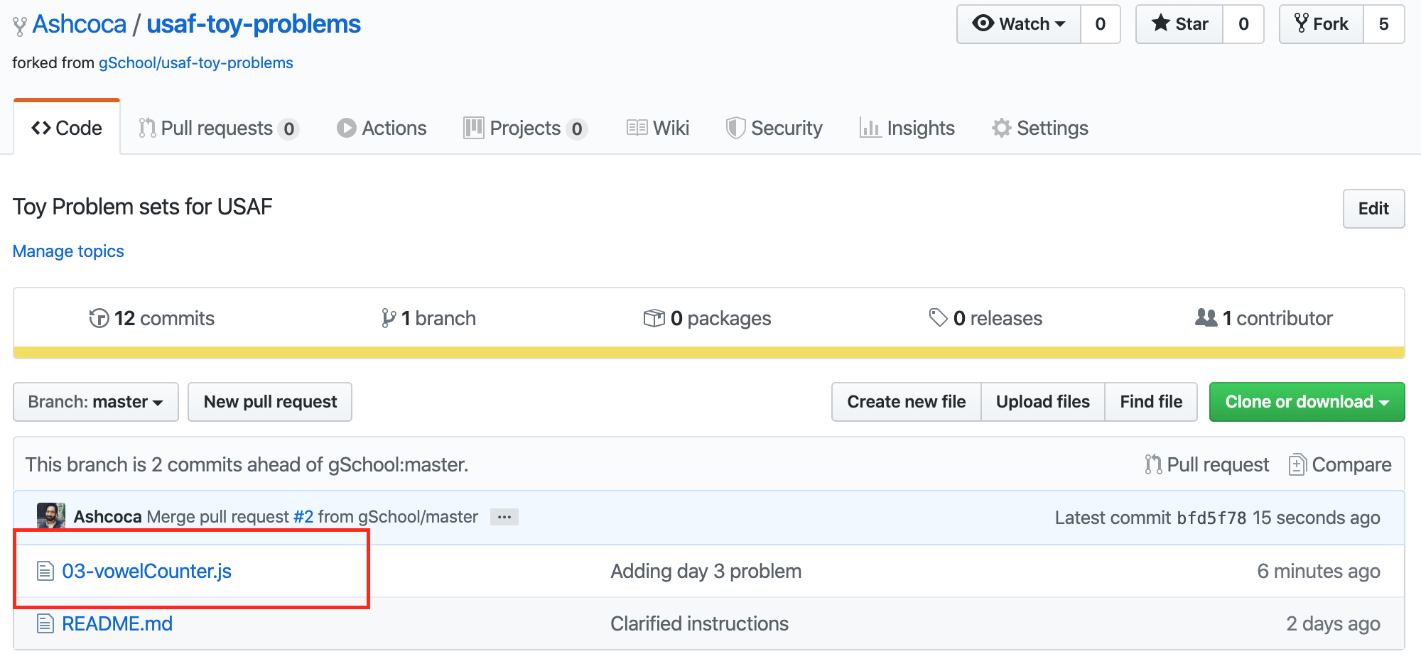Viewport: 1421px width, 666px height.
Task: Open the Watch notifications dropdown
Action: (x=1019, y=24)
